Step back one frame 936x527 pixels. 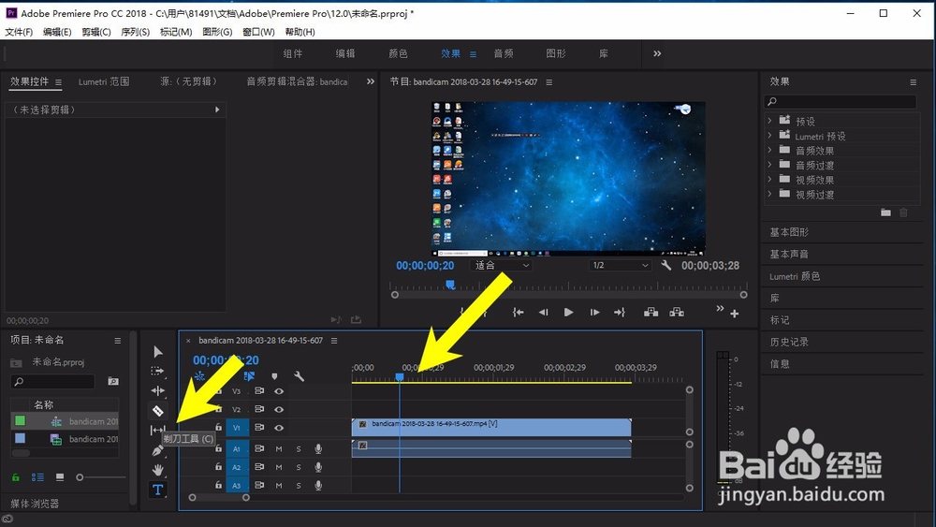click(x=543, y=312)
